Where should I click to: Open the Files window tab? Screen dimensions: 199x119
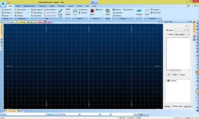coord(39,22)
